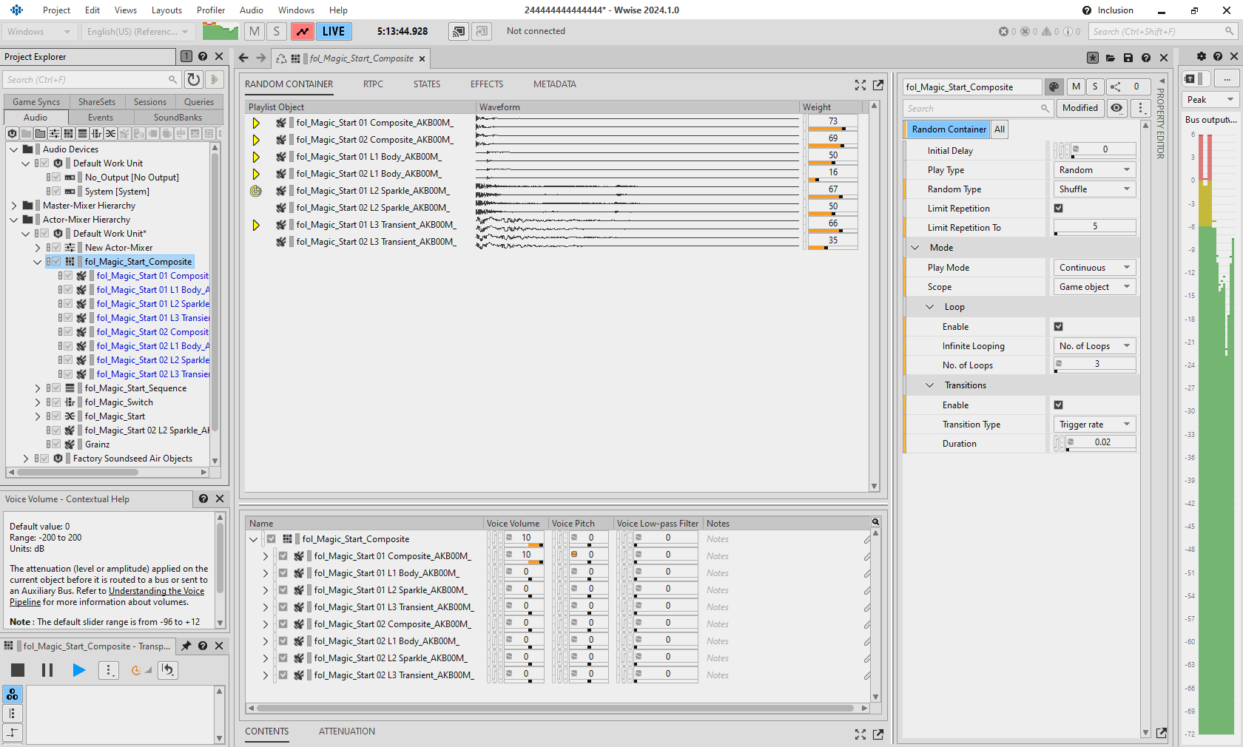Expand the Master-Mixer Hierarchy tree node
This screenshot has height=747, width=1243.
tap(14, 206)
